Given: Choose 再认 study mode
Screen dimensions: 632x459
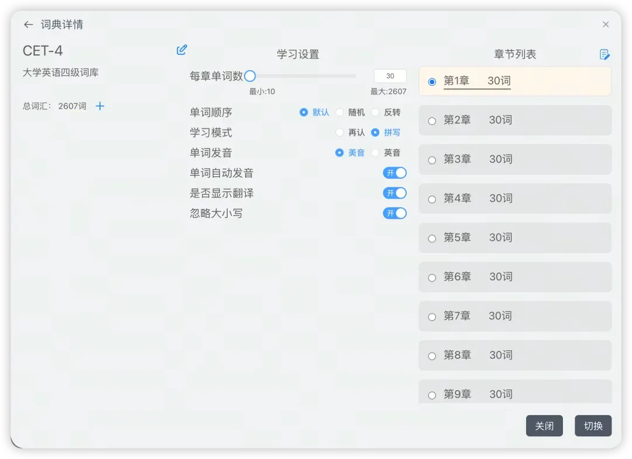Looking at the screenshot, I should coord(351,133).
